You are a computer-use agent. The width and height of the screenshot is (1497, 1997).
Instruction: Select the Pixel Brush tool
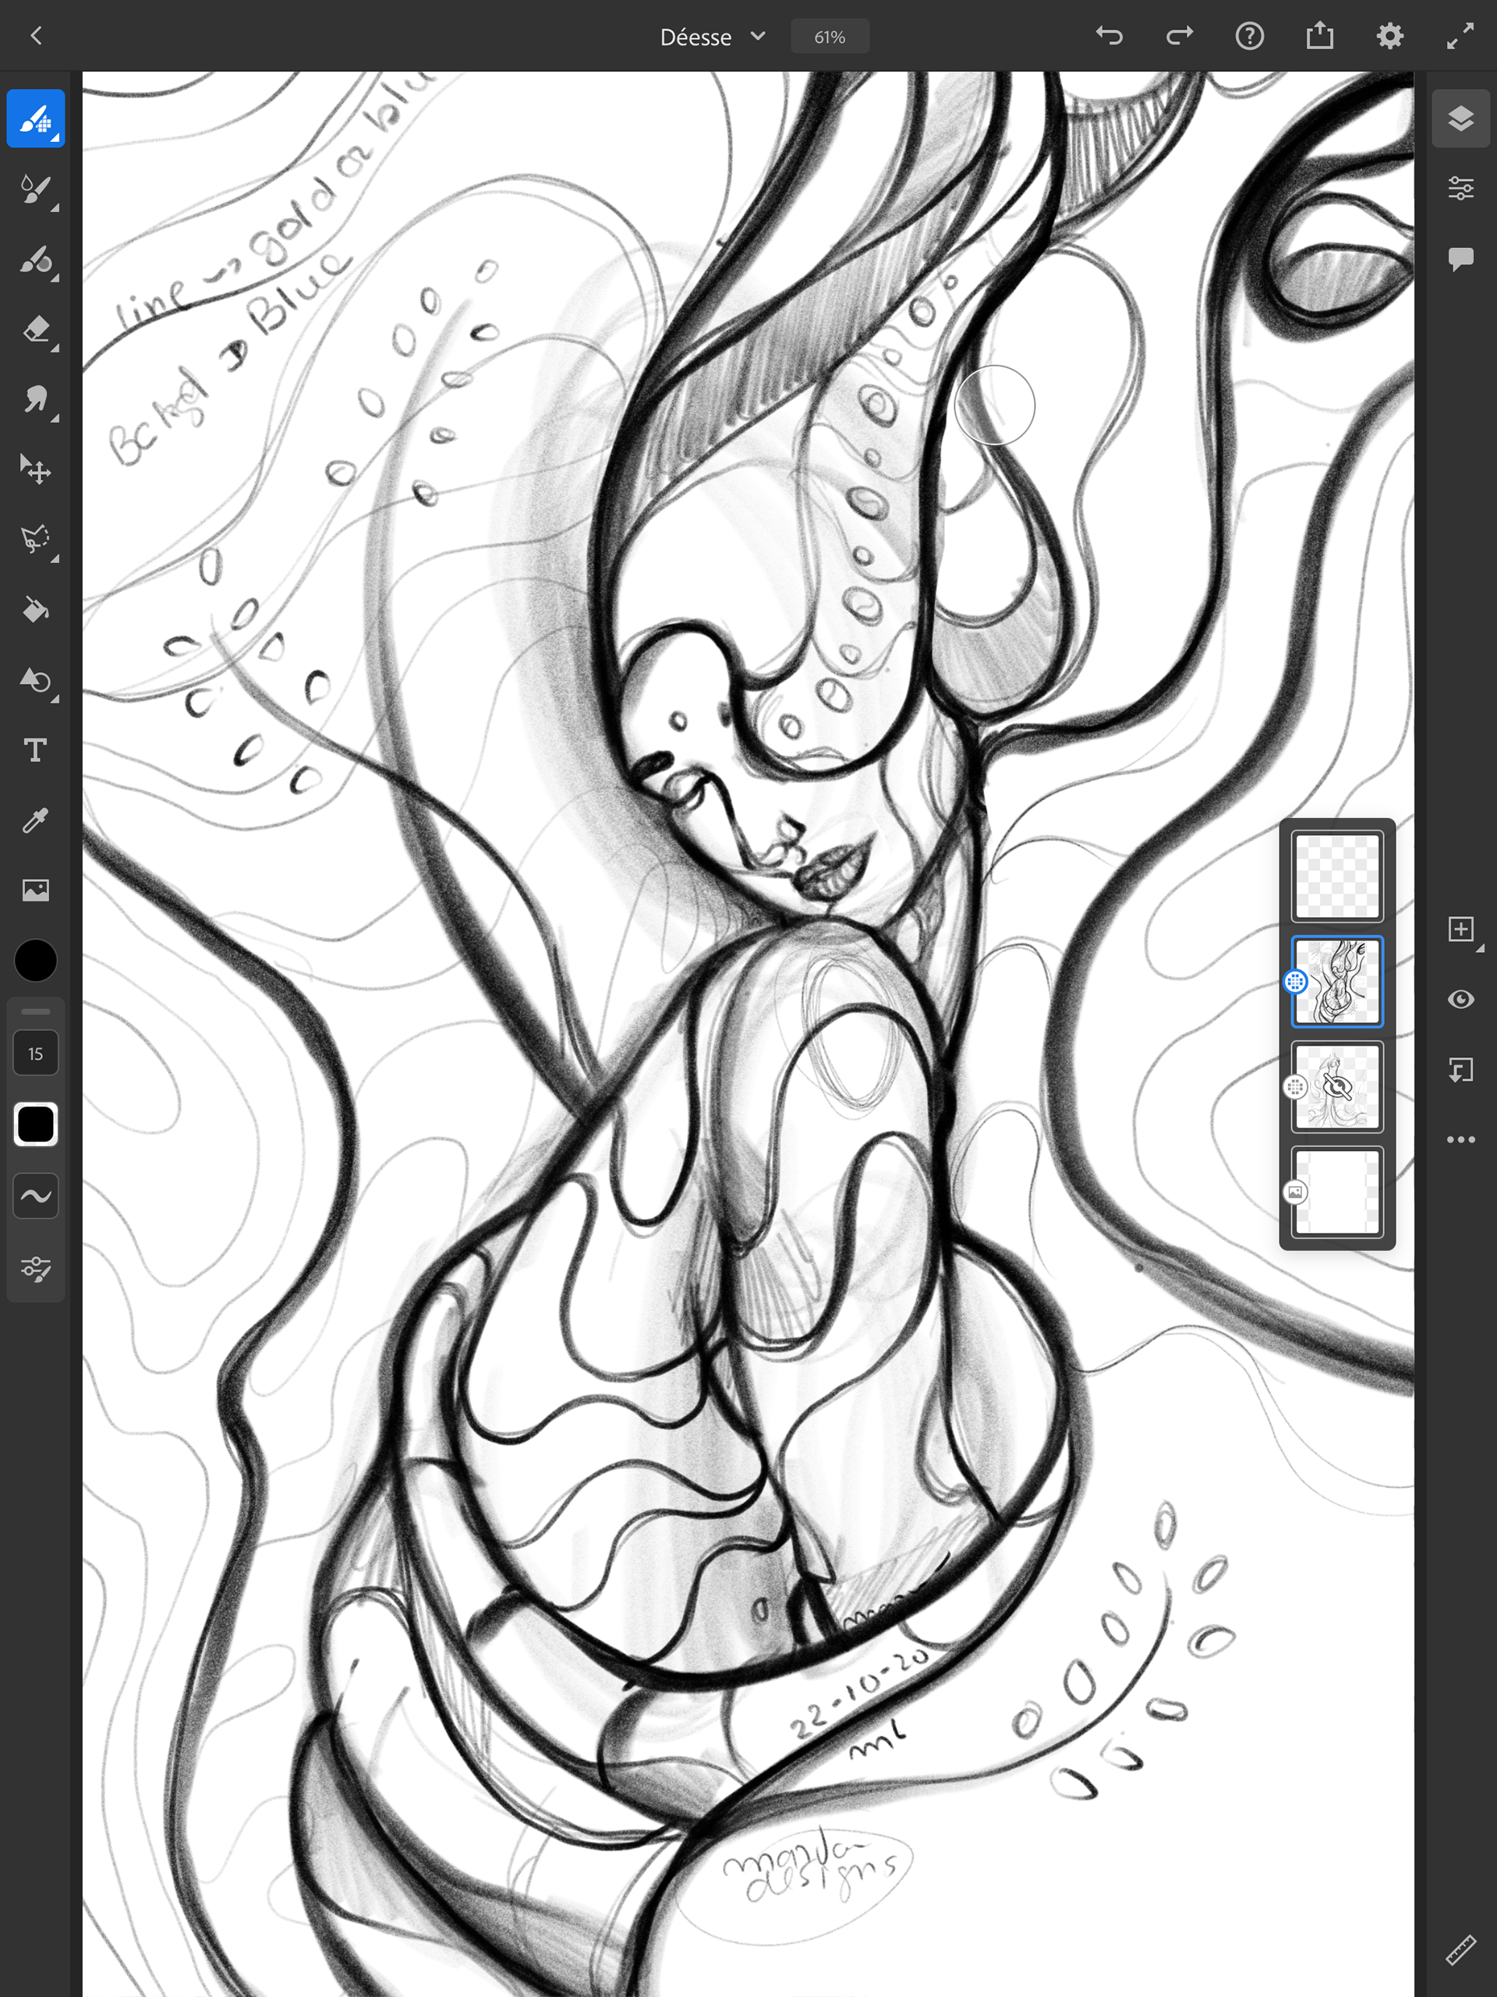click(35, 119)
